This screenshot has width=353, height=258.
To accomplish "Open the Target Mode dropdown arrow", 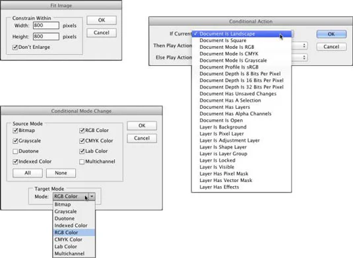I will click(92, 197).
